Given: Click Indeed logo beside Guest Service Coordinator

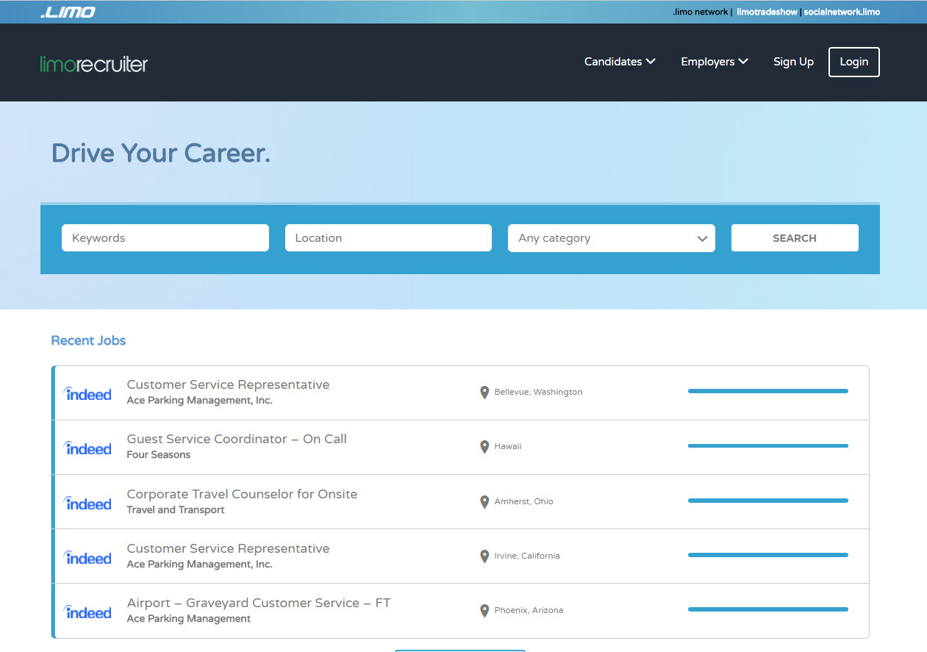Looking at the screenshot, I should tap(87, 448).
